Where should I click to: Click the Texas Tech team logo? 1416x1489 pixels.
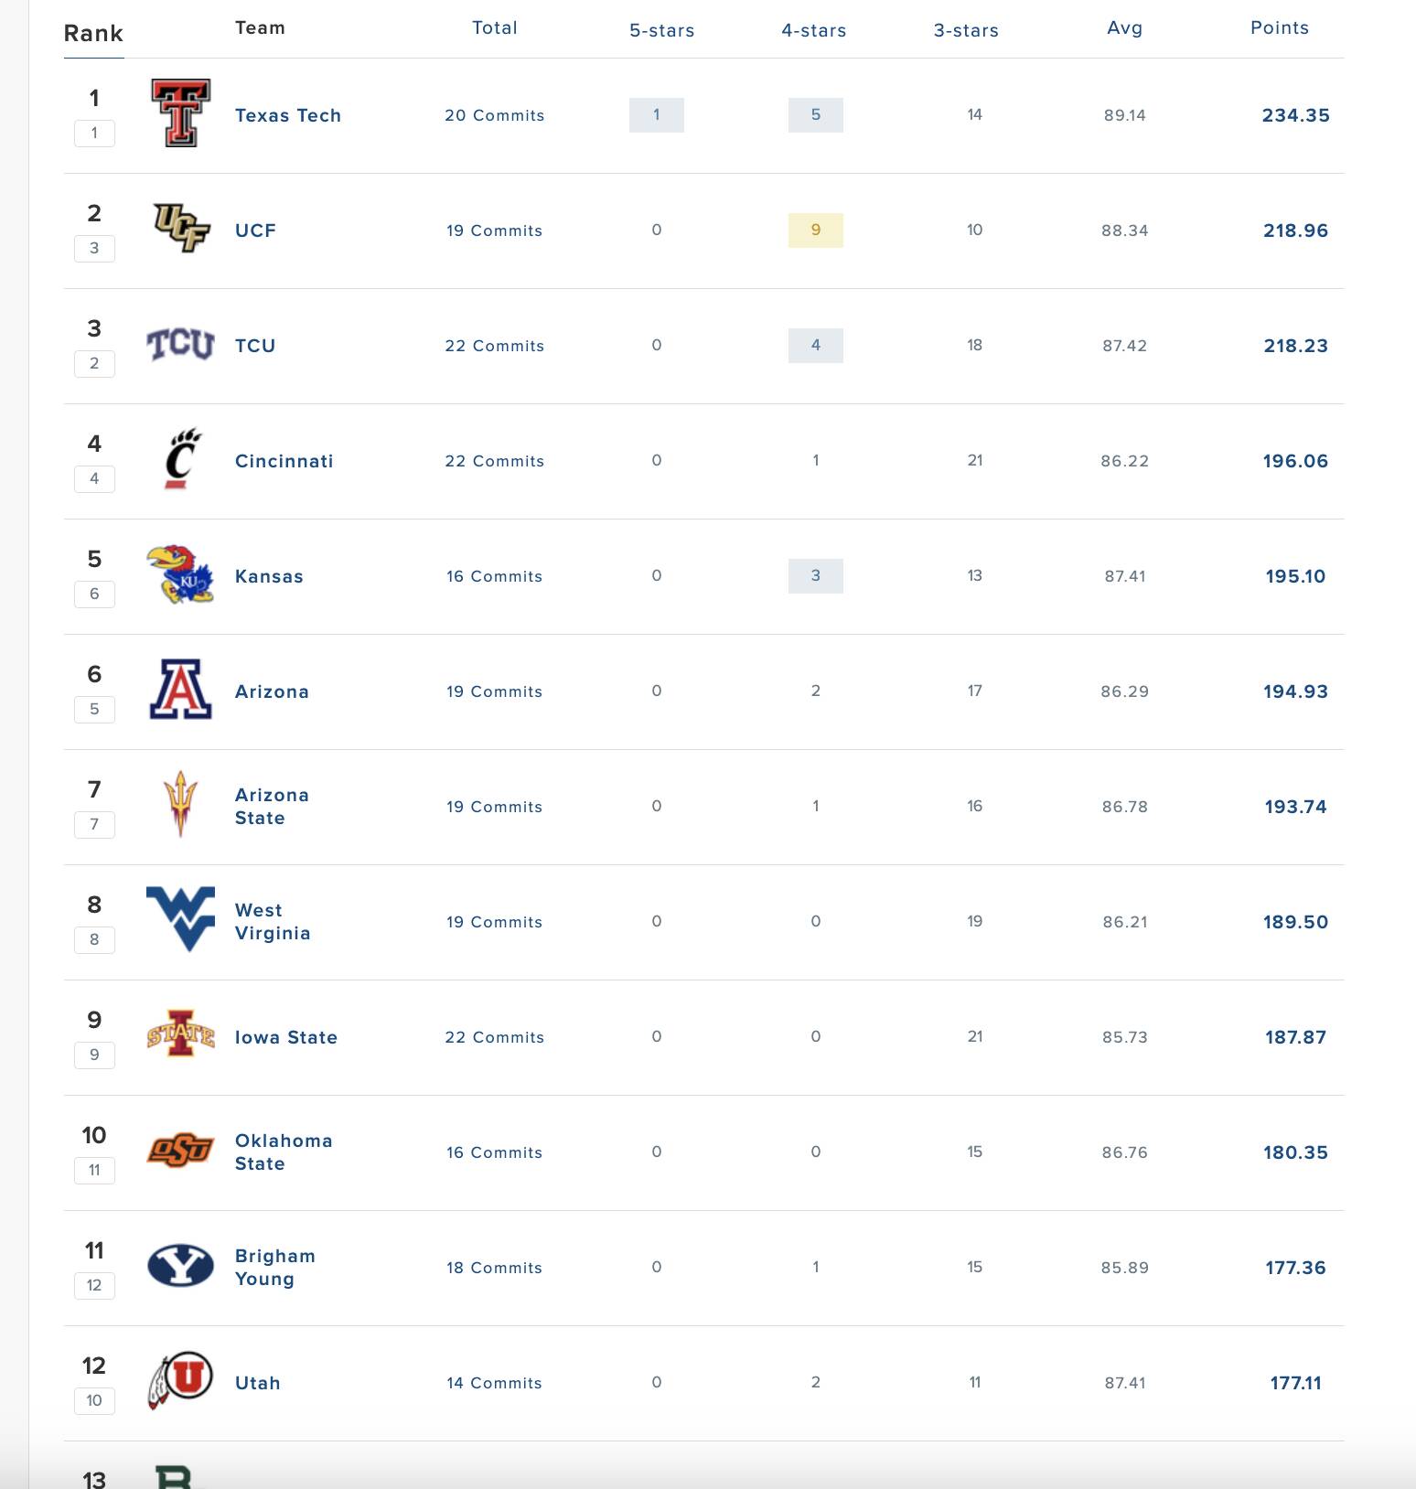coord(180,113)
